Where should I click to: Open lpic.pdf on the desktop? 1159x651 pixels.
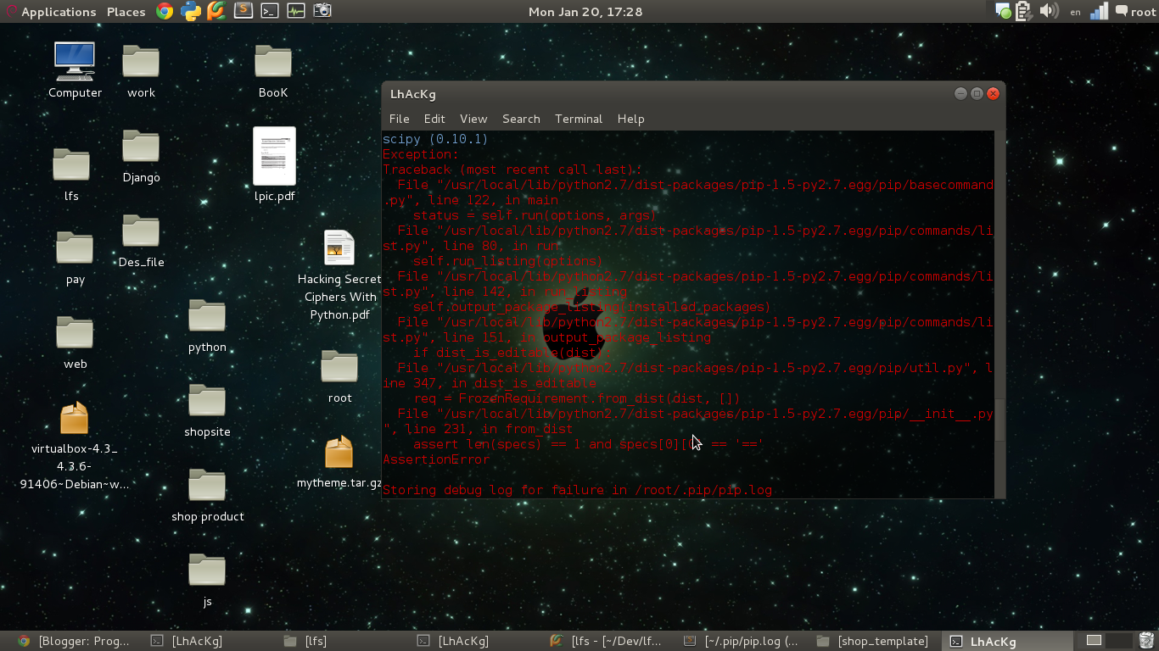tap(273, 157)
